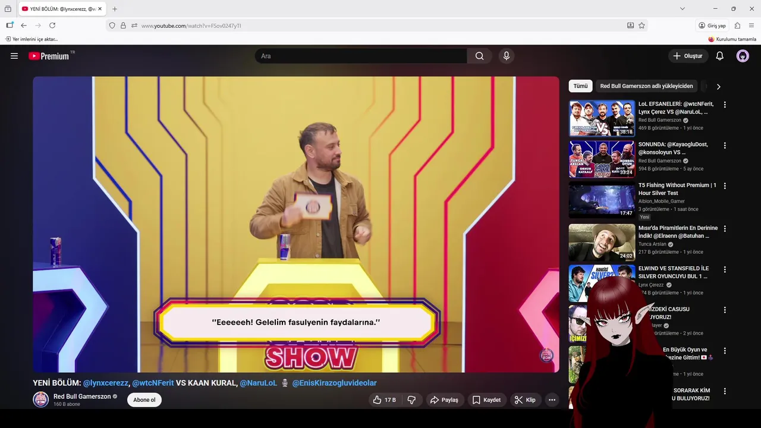Open the browser extensions icon

coord(737,26)
